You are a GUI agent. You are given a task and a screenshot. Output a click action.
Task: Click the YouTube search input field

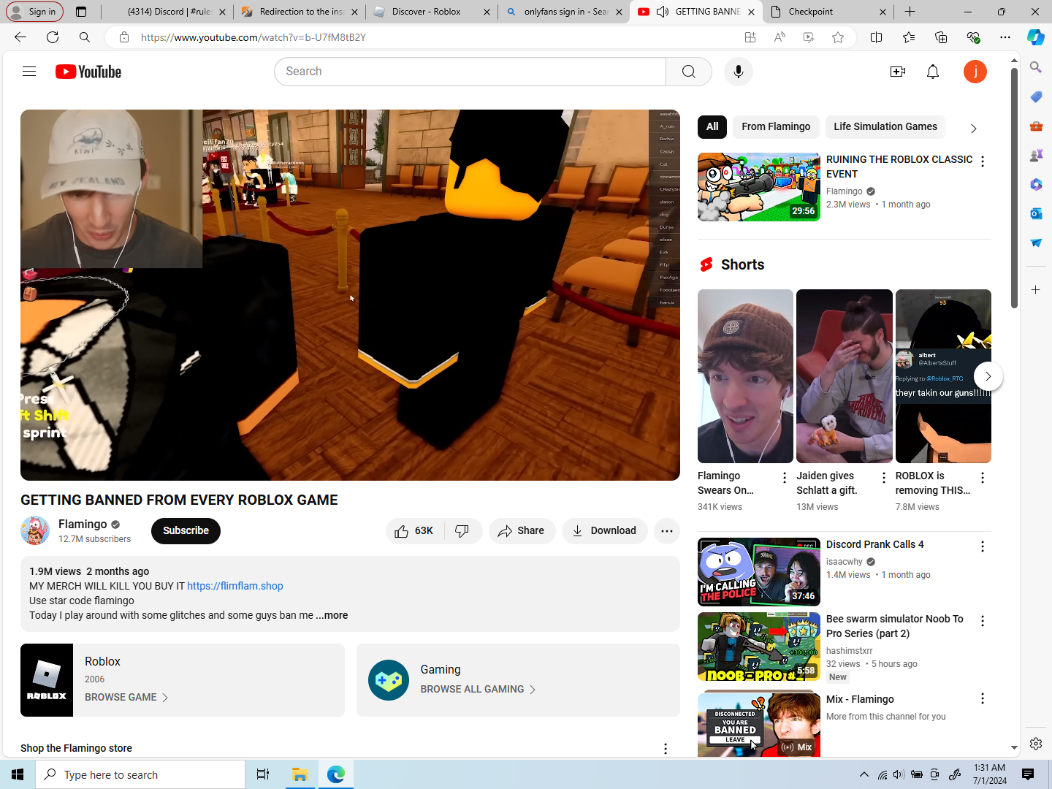coord(470,72)
